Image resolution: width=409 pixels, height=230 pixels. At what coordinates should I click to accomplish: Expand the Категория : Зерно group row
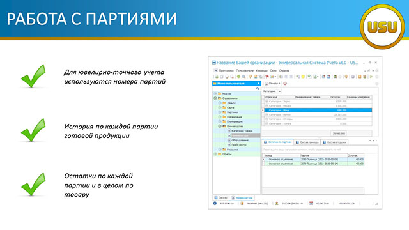tap(266, 101)
